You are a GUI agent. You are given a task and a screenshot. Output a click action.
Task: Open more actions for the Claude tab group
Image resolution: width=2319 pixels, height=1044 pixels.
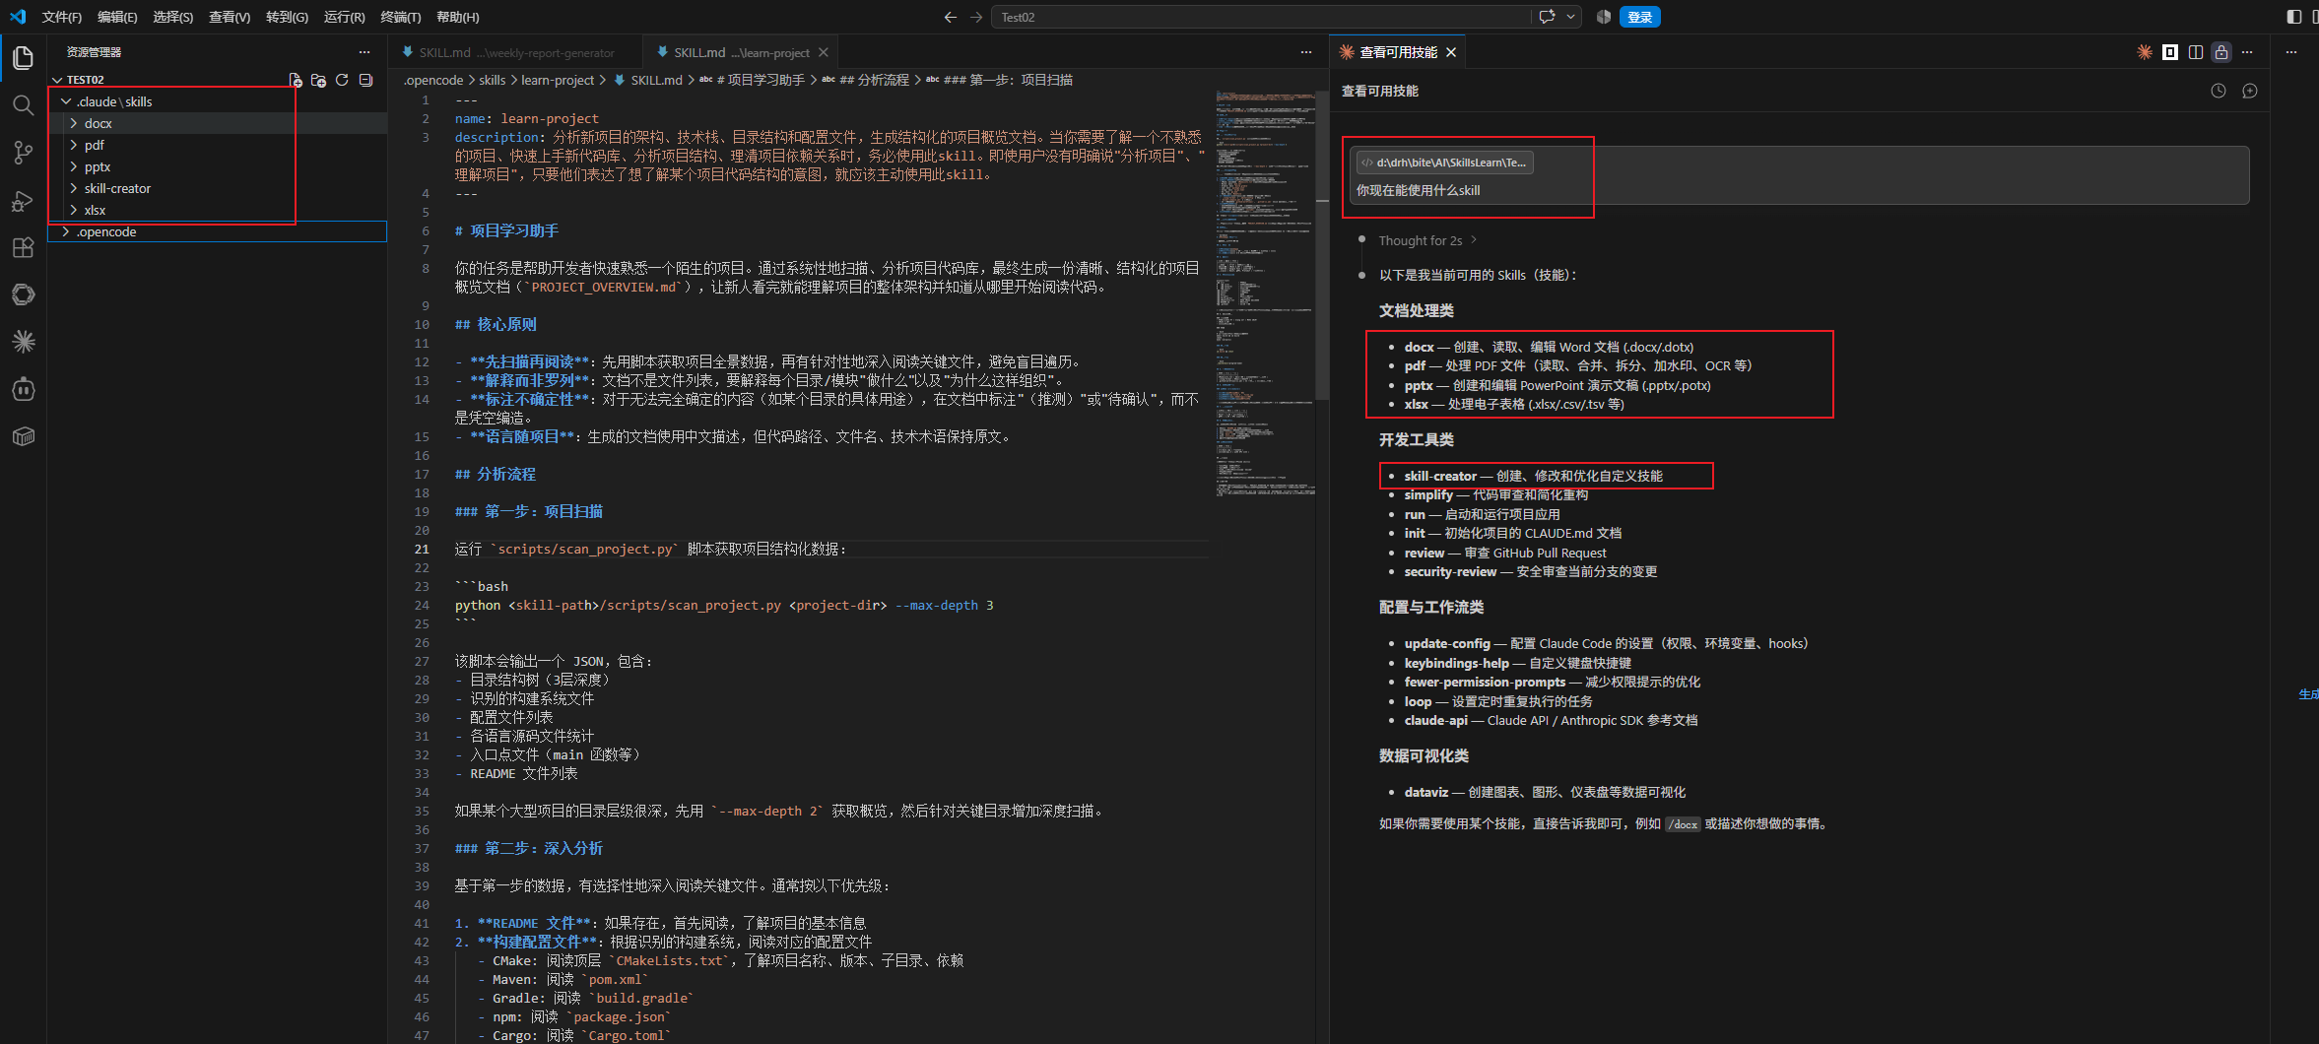2247,52
